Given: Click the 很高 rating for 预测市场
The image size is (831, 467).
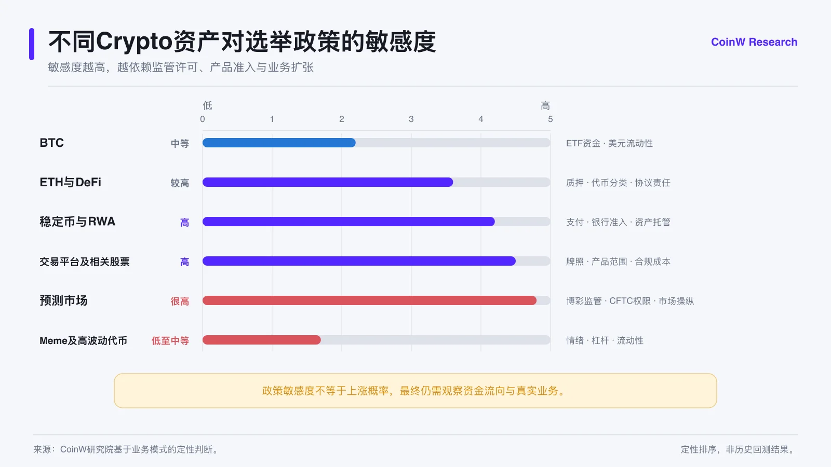Looking at the screenshot, I should click(180, 301).
